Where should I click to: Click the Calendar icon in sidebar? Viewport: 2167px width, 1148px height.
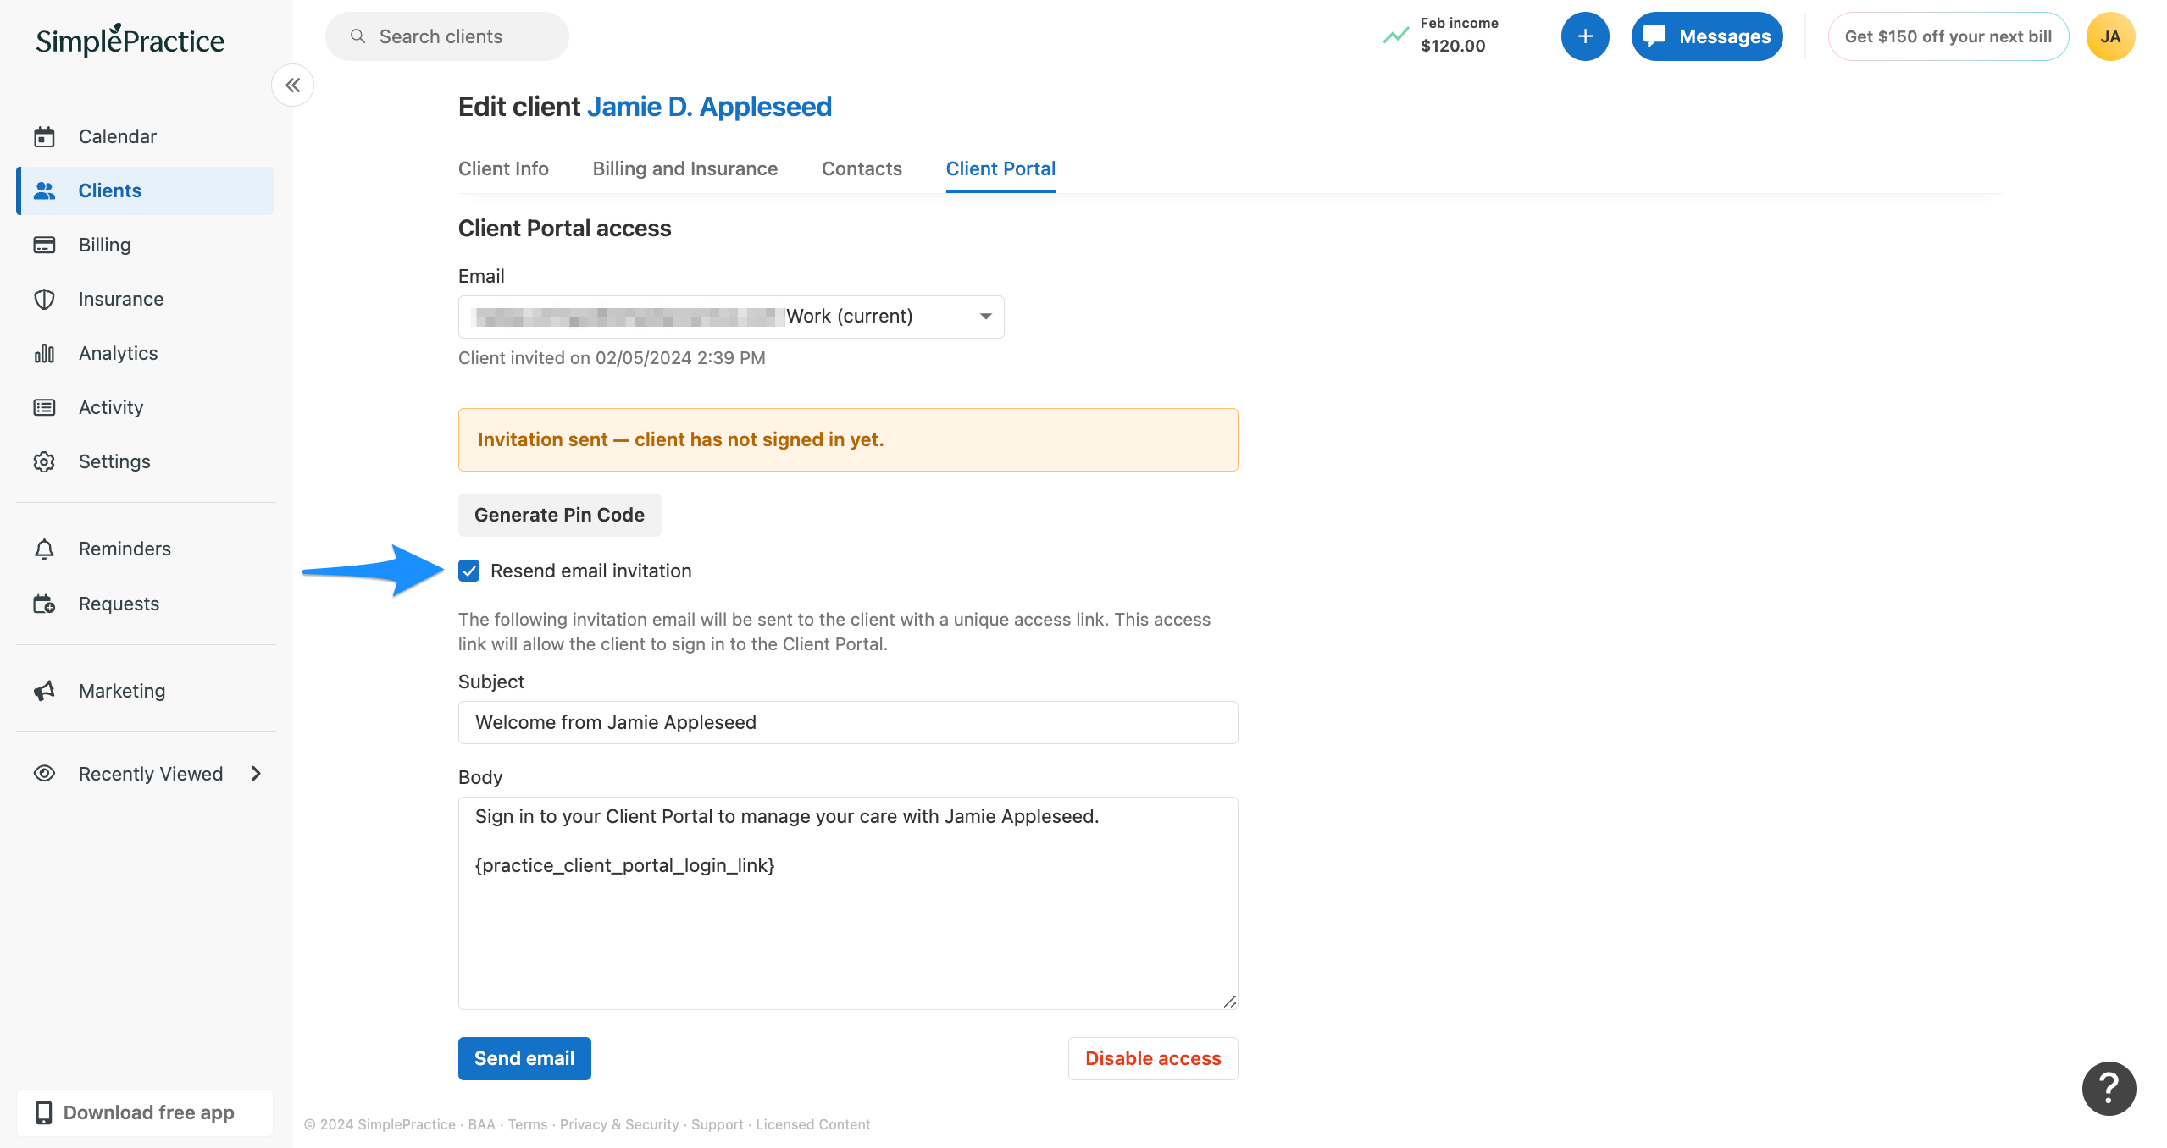click(44, 136)
